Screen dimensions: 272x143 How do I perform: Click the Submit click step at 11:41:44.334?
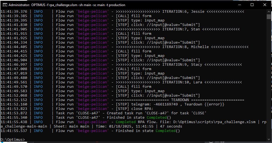pyautogui.click(x=158, y=42)
